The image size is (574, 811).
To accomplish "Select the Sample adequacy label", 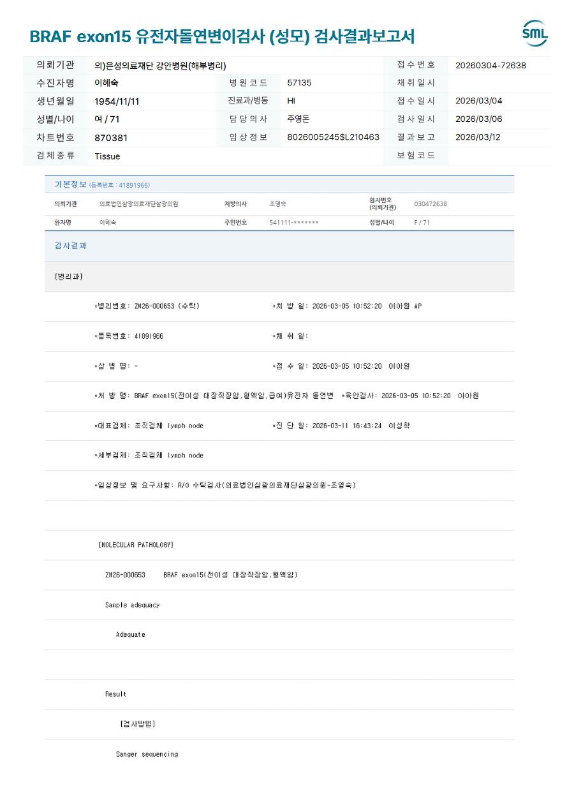I will point(132,605).
